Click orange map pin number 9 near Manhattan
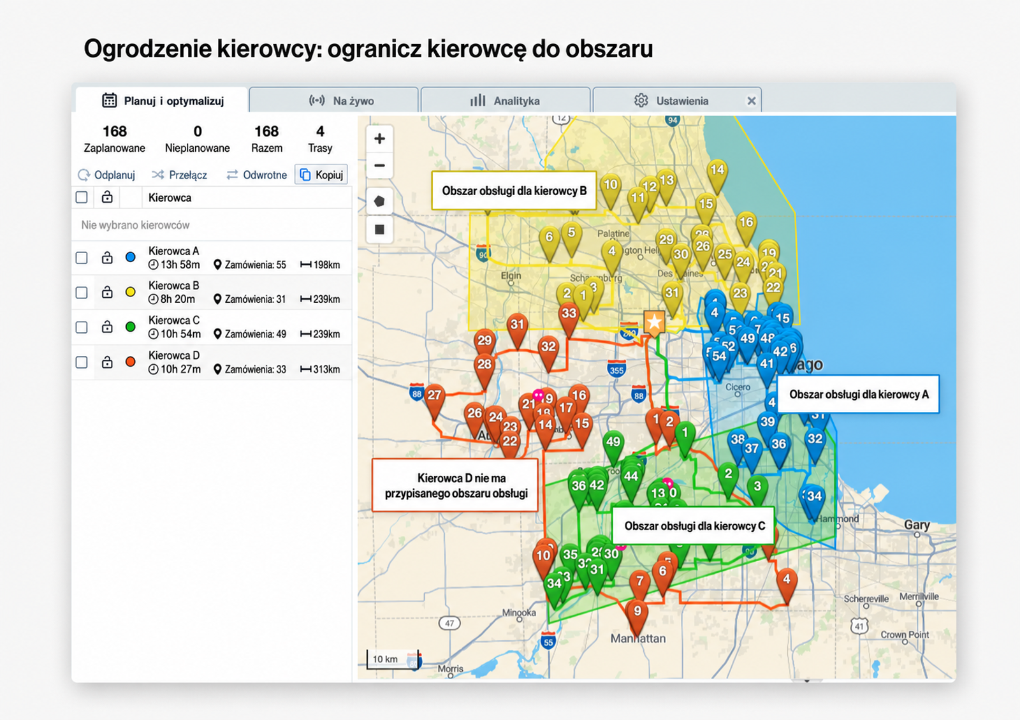 pyautogui.click(x=637, y=616)
